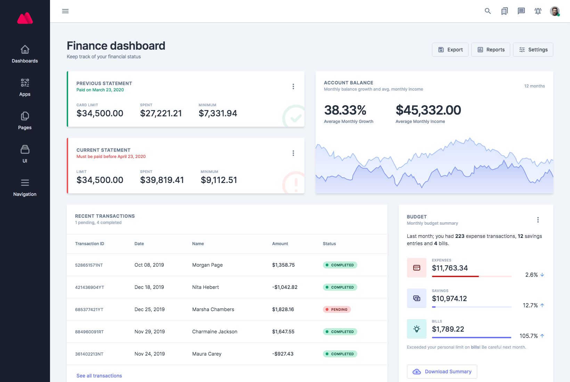
Task: Click the Bills progress bar
Action: (471, 337)
